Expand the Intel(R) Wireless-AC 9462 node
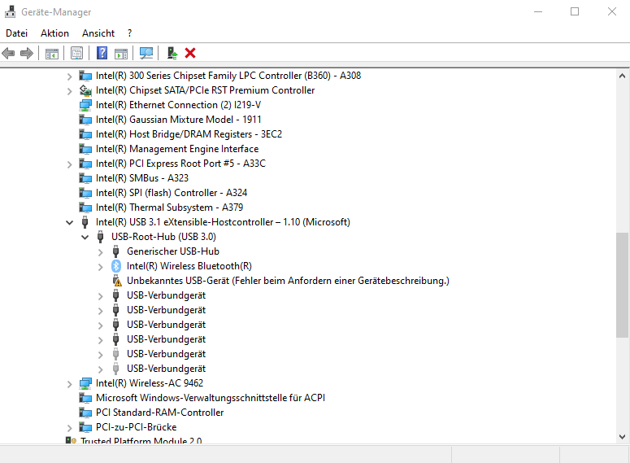630x463 pixels. 70,384
